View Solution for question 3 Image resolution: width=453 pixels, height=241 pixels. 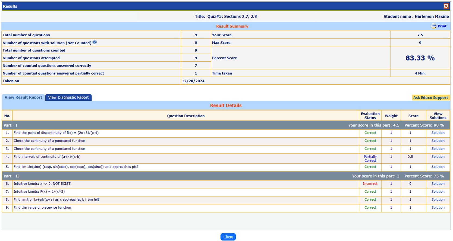click(x=438, y=149)
